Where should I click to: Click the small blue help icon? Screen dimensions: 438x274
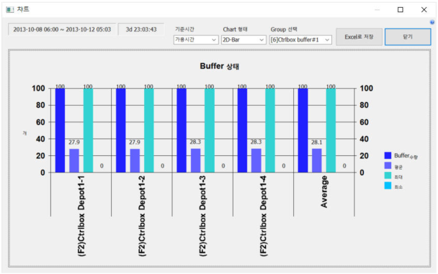(432, 22)
